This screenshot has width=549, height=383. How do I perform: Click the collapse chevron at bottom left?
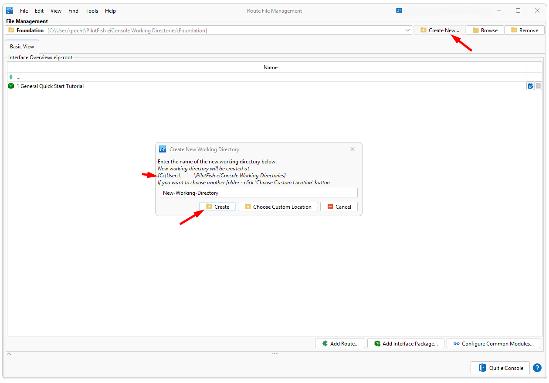point(9,353)
